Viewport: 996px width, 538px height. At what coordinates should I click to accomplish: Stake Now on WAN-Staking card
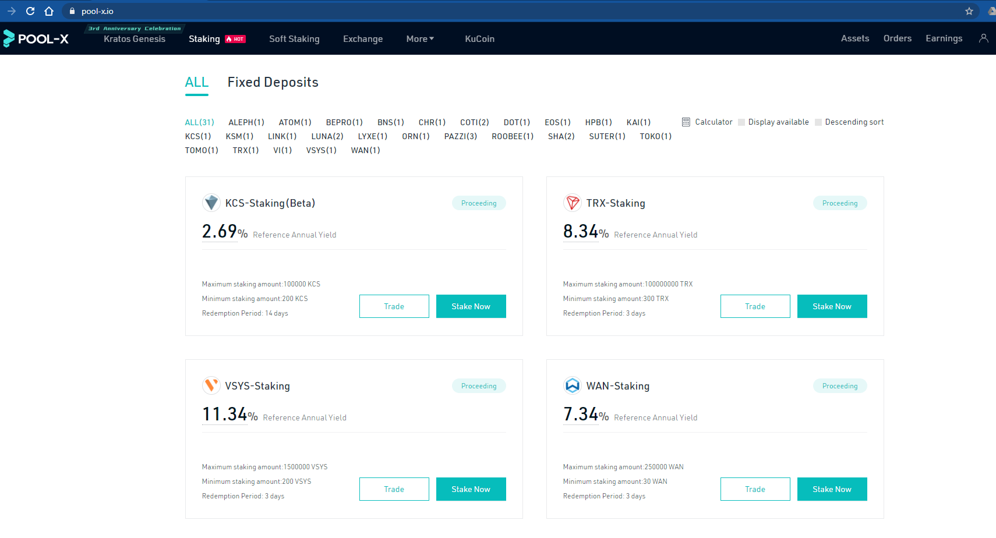(832, 489)
